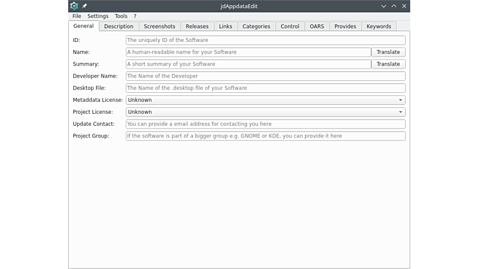
Task: Click Translate button next to Name
Action: (x=389, y=52)
